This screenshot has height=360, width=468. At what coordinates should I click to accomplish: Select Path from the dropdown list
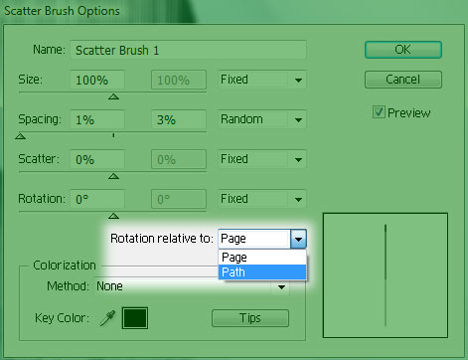pos(262,272)
